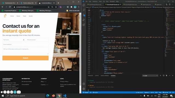Launch Microsoft Edge from the taskbar
Viewport: 175px width, 98px height.
48,96
